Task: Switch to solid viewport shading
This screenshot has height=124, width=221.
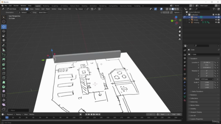Action: (x=173, y=9)
